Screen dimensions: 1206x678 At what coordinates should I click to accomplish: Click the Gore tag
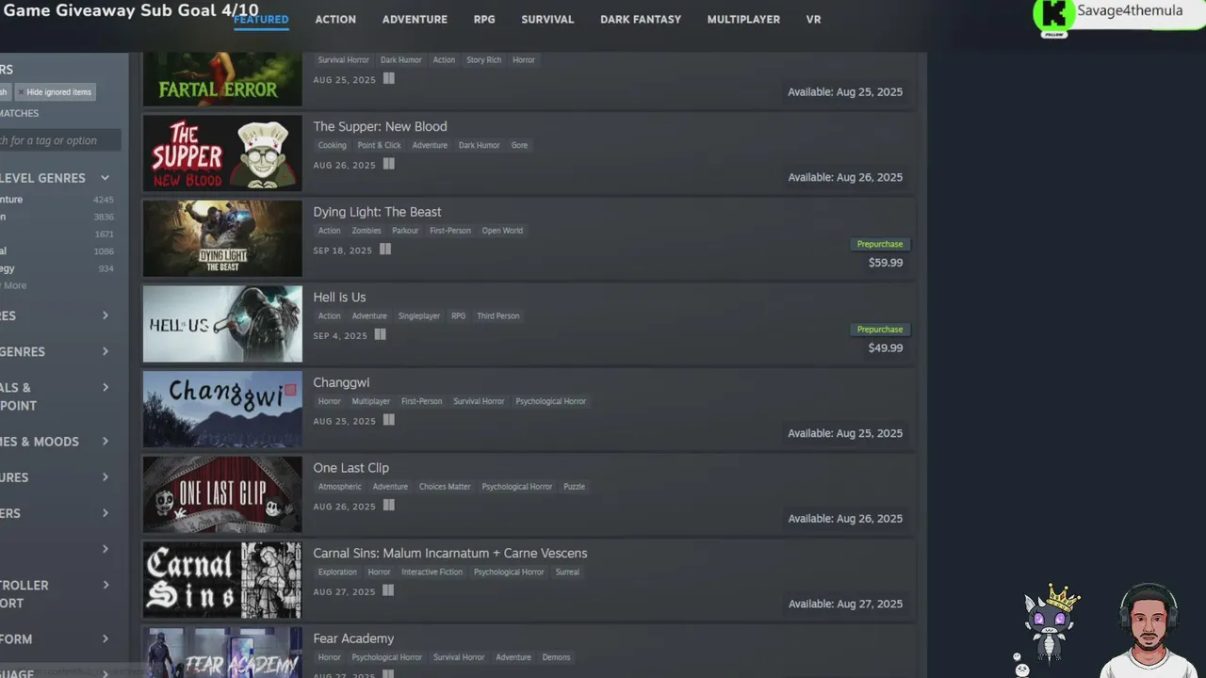point(519,145)
